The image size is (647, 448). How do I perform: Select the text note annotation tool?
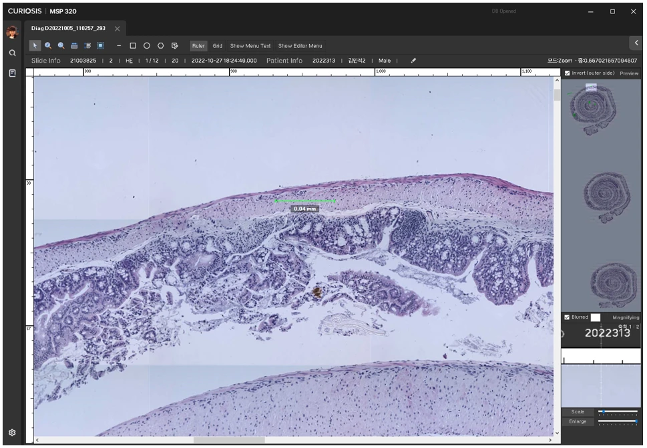[x=174, y=46]
